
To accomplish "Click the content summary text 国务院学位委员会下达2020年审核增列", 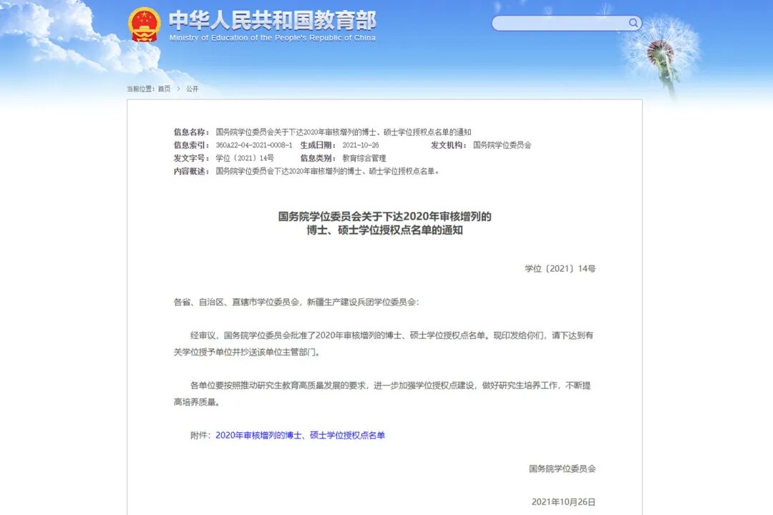I will coord(327,172).
